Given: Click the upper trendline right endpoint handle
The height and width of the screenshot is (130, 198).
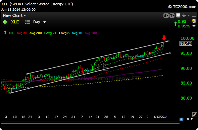Looking at the screenshot, I should [168, 41].
